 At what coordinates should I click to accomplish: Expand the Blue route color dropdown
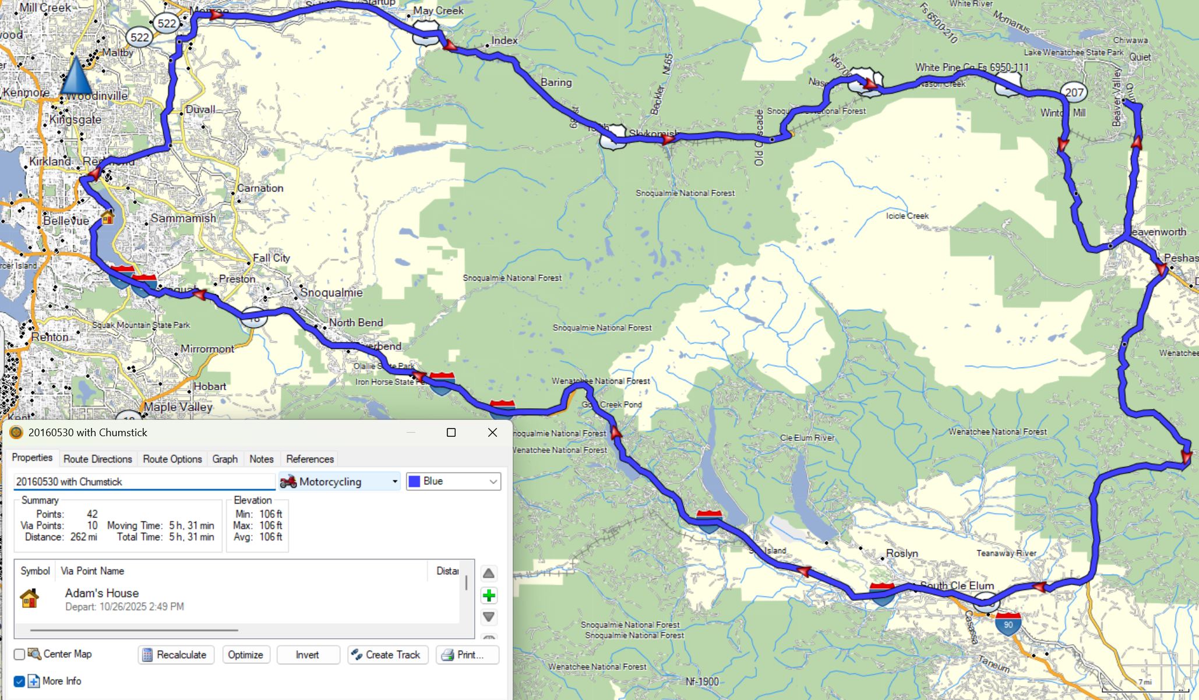pyautogui.click(x=453, y=482)
